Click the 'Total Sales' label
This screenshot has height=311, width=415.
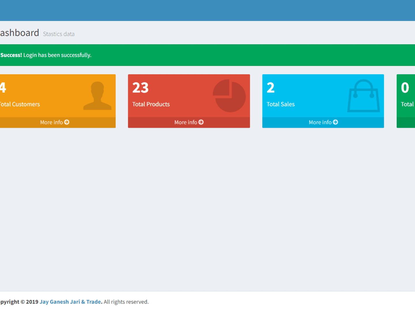[281, 104]
